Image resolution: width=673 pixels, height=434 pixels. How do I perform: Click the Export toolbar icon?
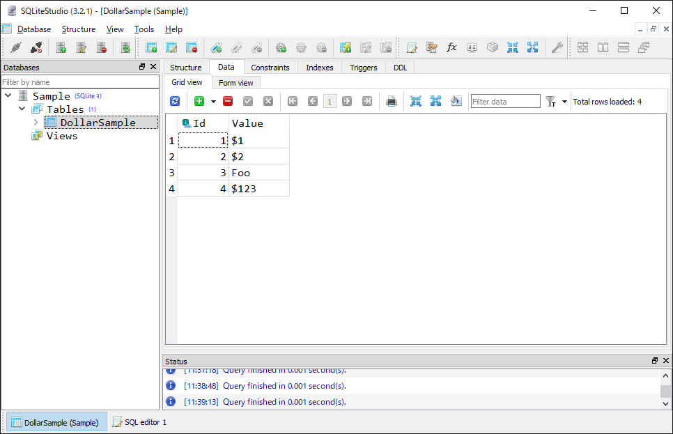click(533, 47)
